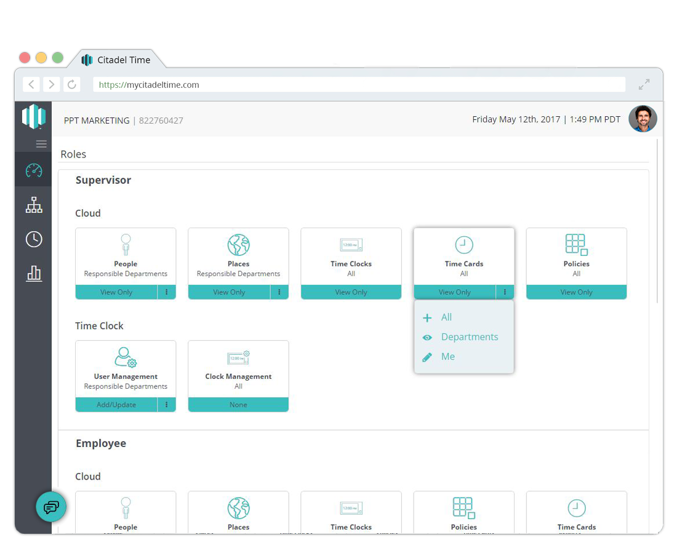Screen dimensions: 677x543
Task: Expand options on the Places View Only button
Action: [279, 292]
